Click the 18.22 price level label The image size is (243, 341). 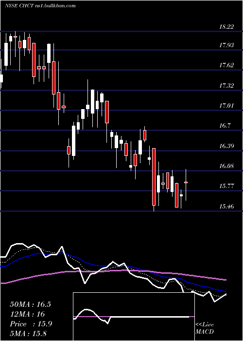coord(226,27)
